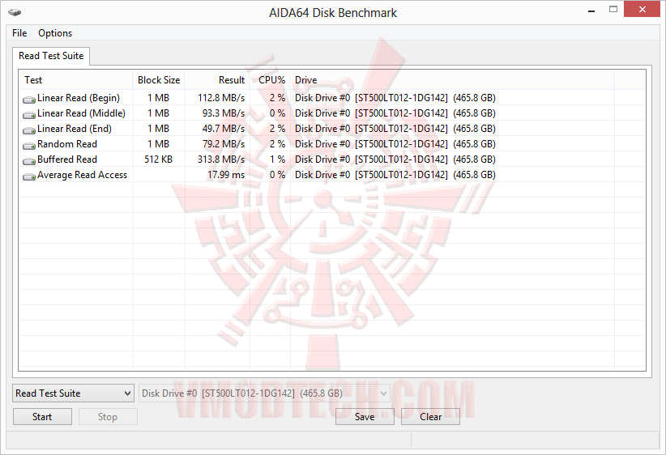Click the drive icon beside Linear Read (Middle)
Screen dimensions: 666x455
point(29,115)
